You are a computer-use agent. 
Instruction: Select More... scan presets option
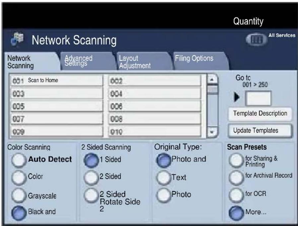coord(236,213)
